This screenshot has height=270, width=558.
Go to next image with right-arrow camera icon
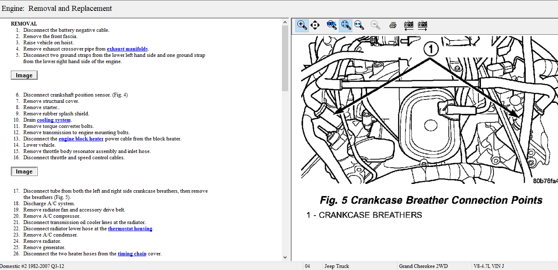422,25
